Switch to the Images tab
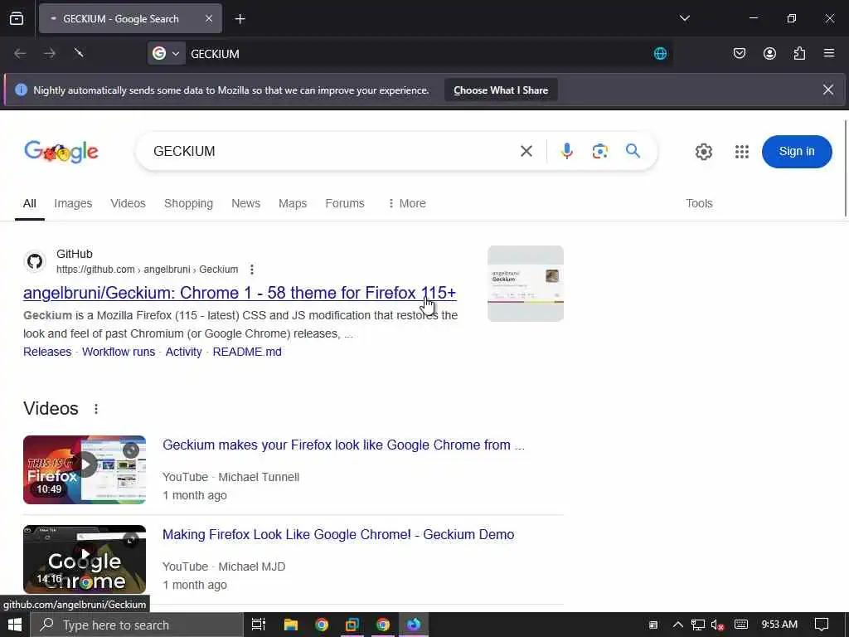 pyautogui.click(x=73, y=204)
